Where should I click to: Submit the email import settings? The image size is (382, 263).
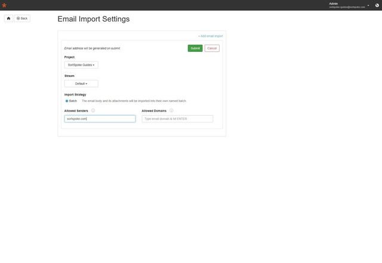point(195,48)
